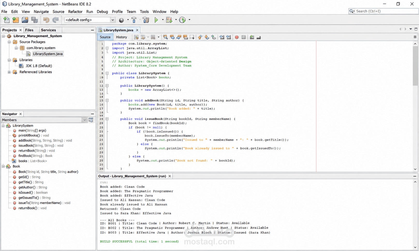The image size is (419, 251).
Task: Expand the Referenced Libraries tree node
Action: [9, 72]
